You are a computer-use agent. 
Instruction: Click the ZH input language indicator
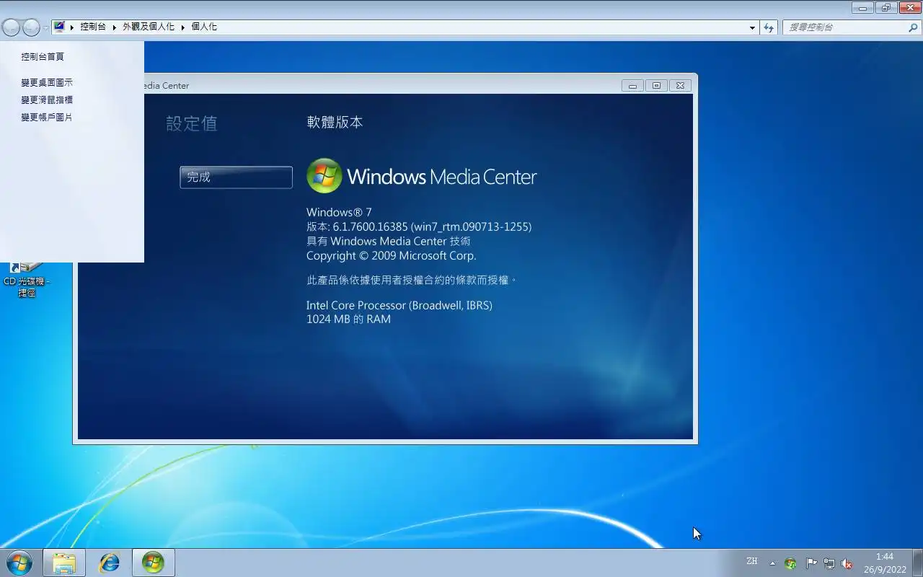(x=752, y=561)
